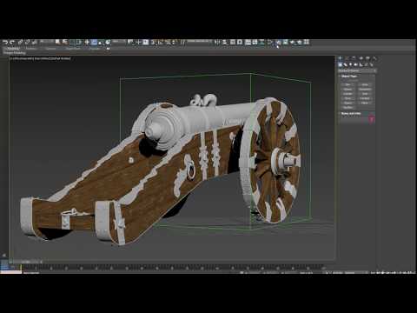Open the Render Setup dialog
The height and width of the screenshot is (313, 417).
(x=278, y=43)
